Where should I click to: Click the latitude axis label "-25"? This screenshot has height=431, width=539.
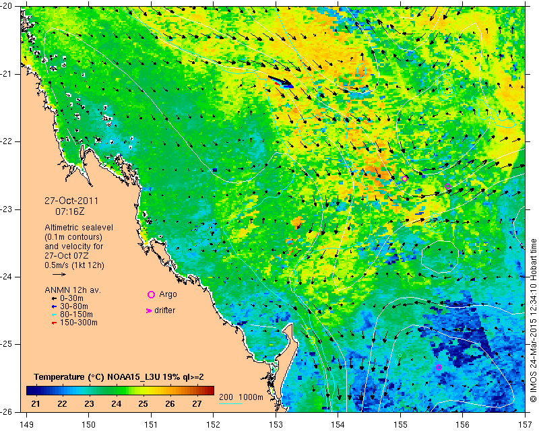click(x=7, y=344)
